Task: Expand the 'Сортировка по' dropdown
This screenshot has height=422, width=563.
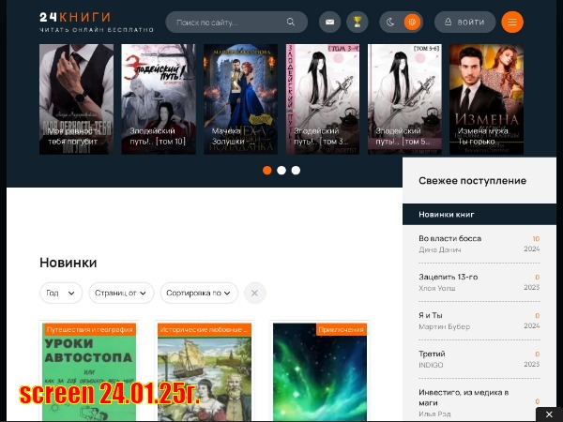Action: (x=199, y=293)
